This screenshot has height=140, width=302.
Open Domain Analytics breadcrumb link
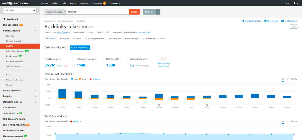[65, 21]
